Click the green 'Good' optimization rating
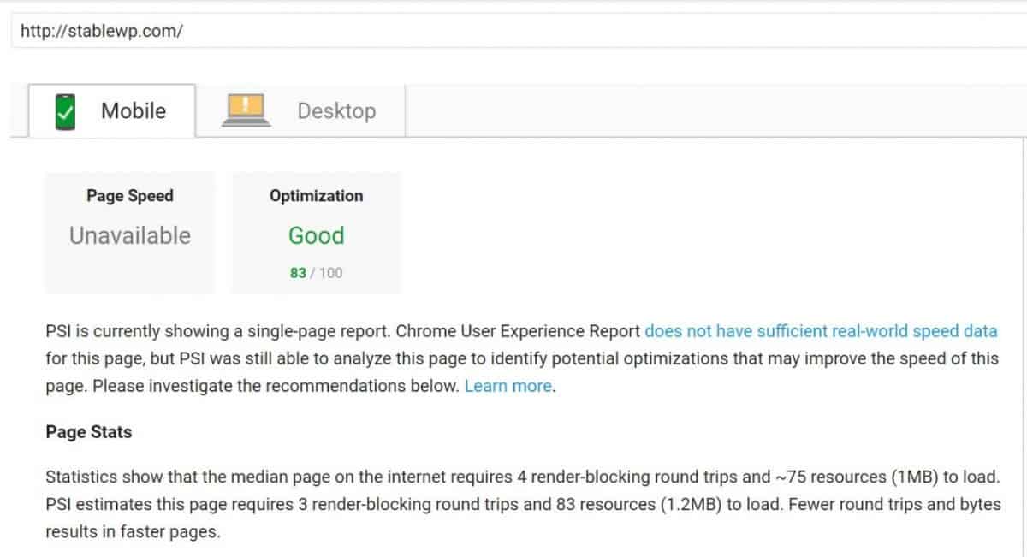This screenshot has width=1027, height=557. click(316, 235)
